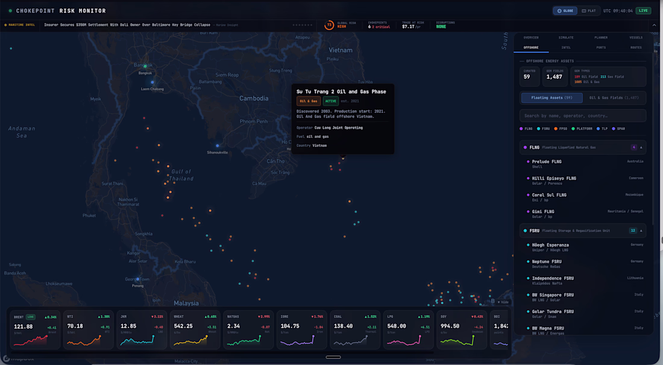This screenshot has height=365, width=663.
Task: Open the ROUTES tab
Action: click(635, 48)
